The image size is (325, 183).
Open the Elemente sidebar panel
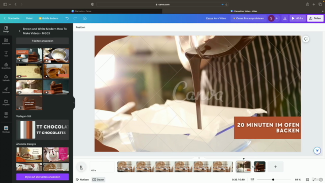tap(6, 42)
